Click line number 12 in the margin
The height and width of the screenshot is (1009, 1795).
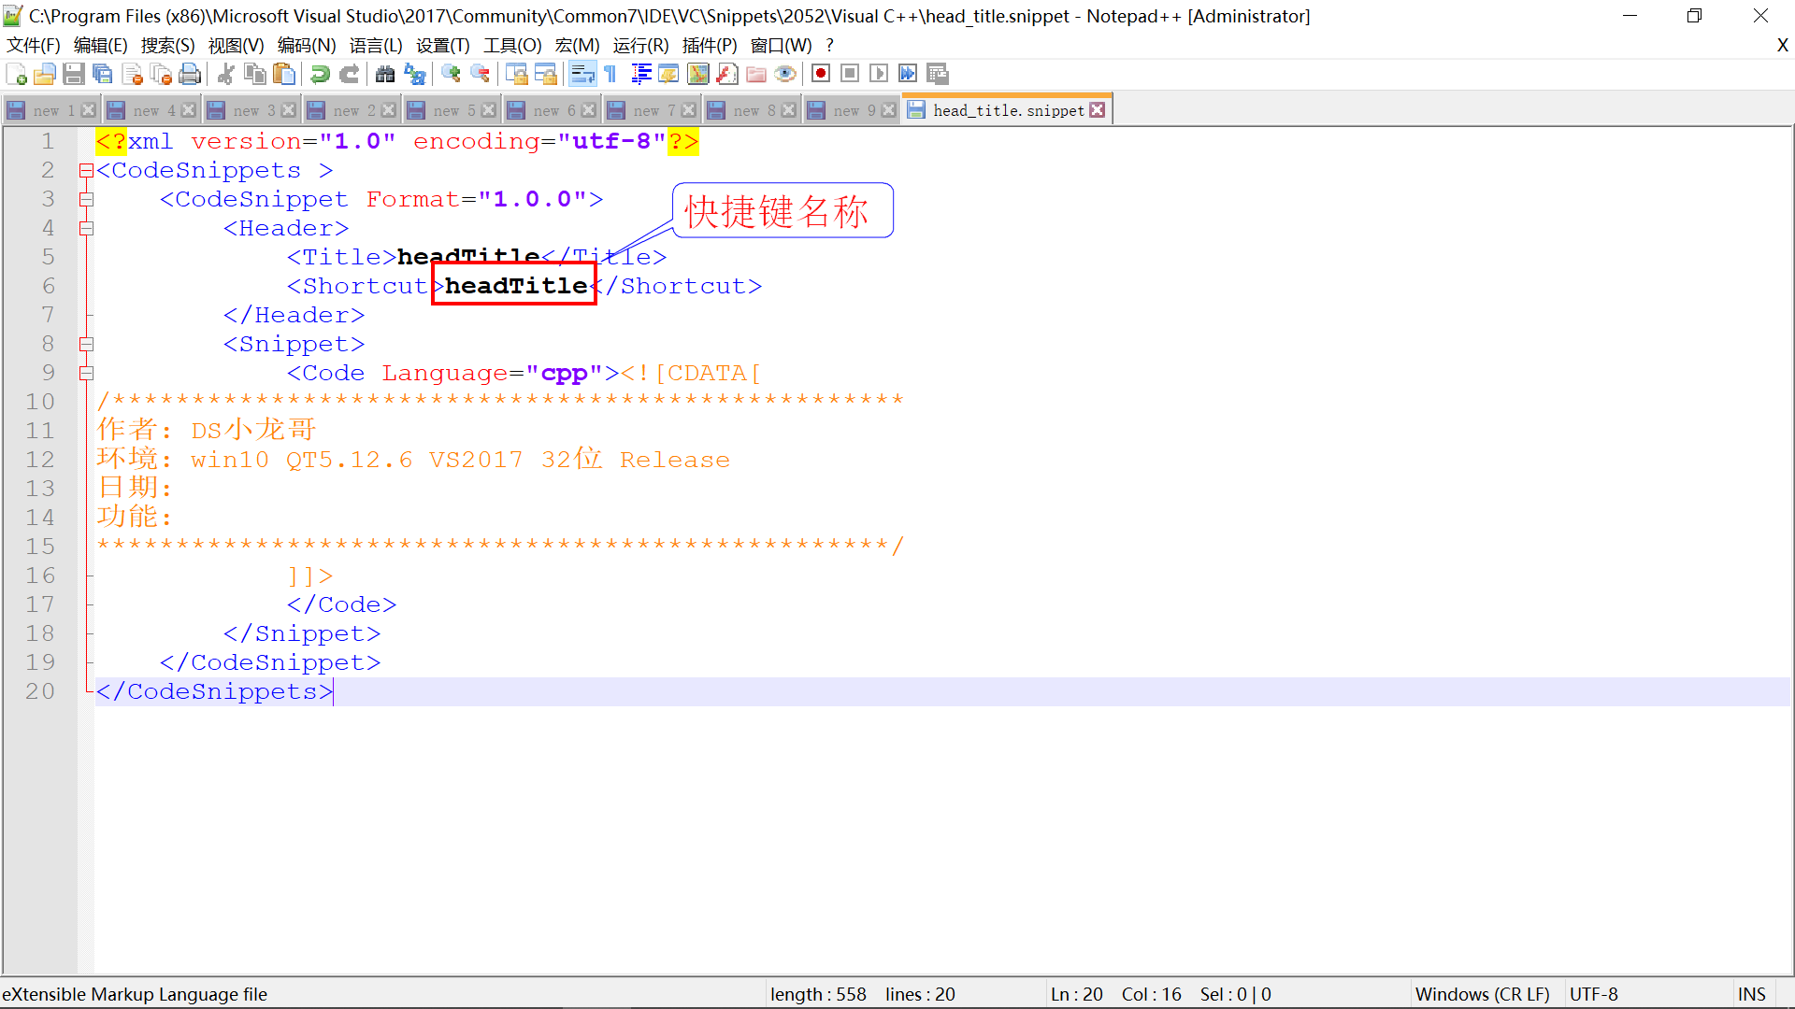[40, 460]
